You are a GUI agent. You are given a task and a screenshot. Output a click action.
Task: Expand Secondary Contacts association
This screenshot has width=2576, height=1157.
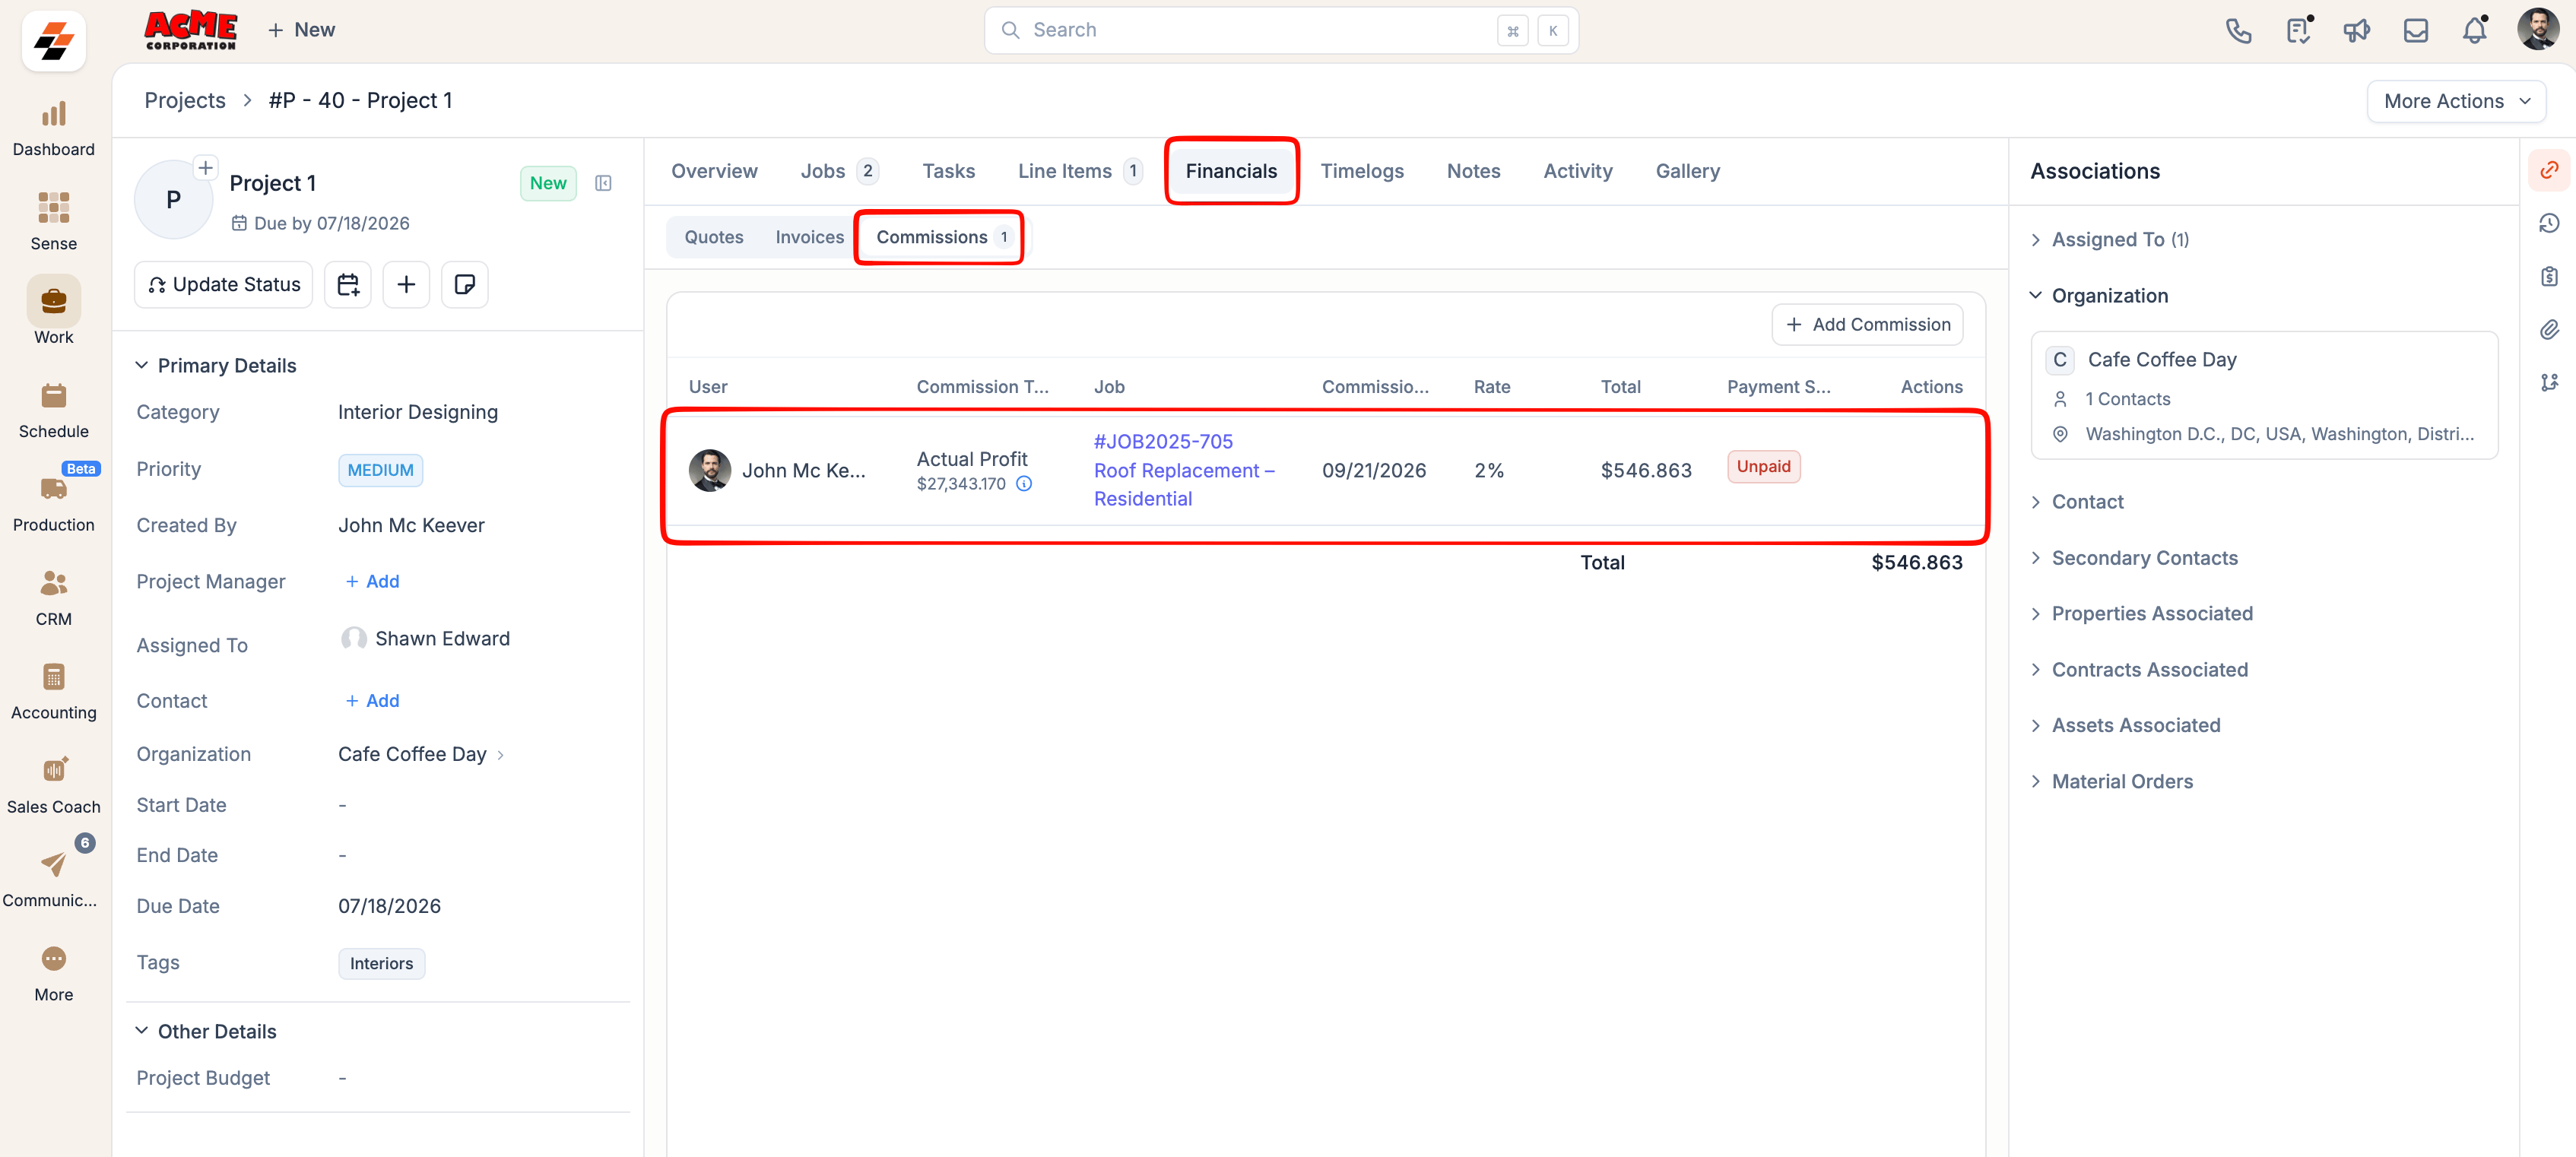2134,558
